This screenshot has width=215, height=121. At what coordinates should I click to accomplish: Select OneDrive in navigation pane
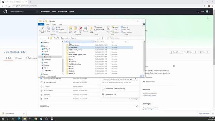click(46, 43)
